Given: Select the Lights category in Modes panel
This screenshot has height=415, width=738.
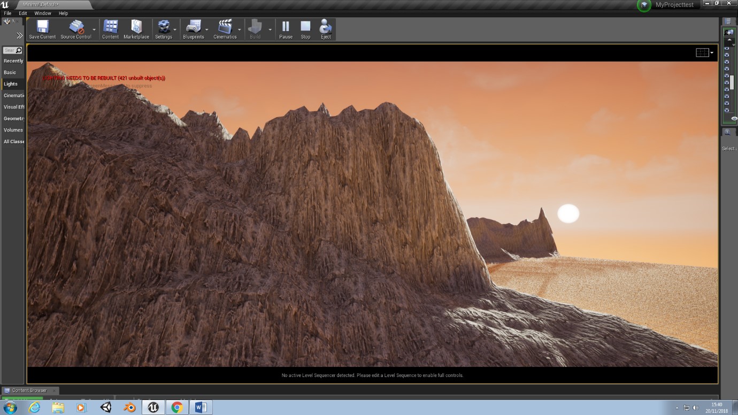Looking at the screenshot, I should (11, 84).
